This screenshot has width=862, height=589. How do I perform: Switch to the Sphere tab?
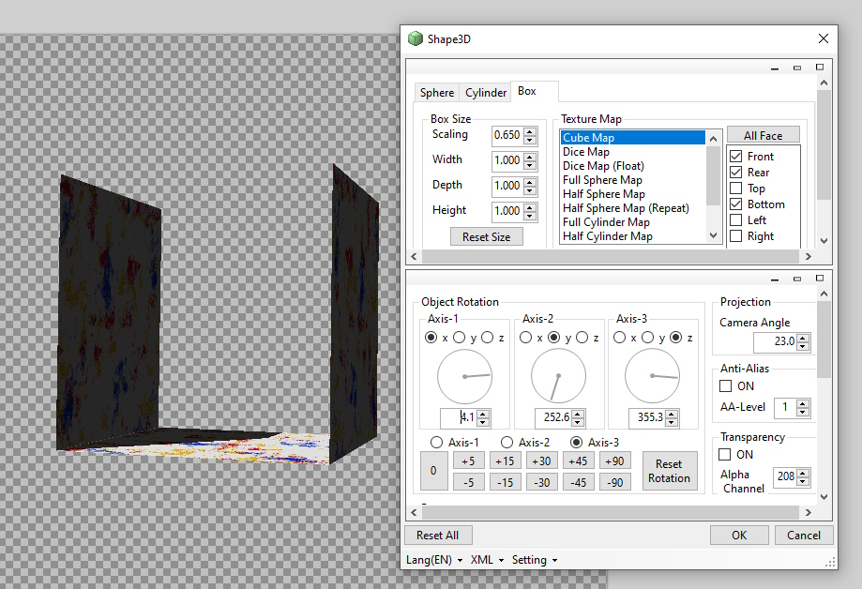coord(437,93)
